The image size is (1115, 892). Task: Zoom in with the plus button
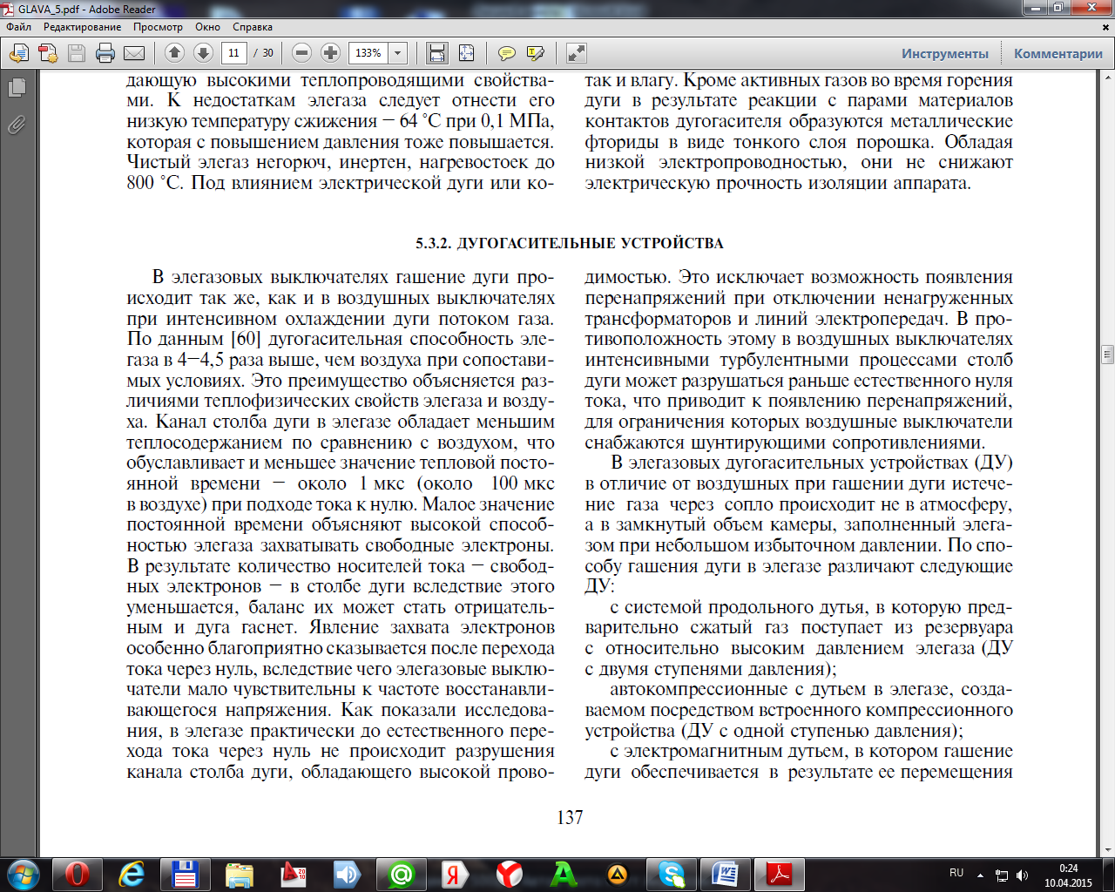[330, 53]
